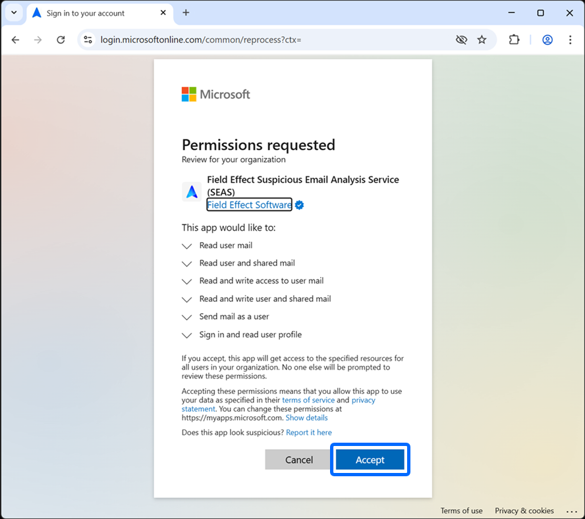
Task: Select the 'Sign in to your account' tab
Action: tap(99, 13)
